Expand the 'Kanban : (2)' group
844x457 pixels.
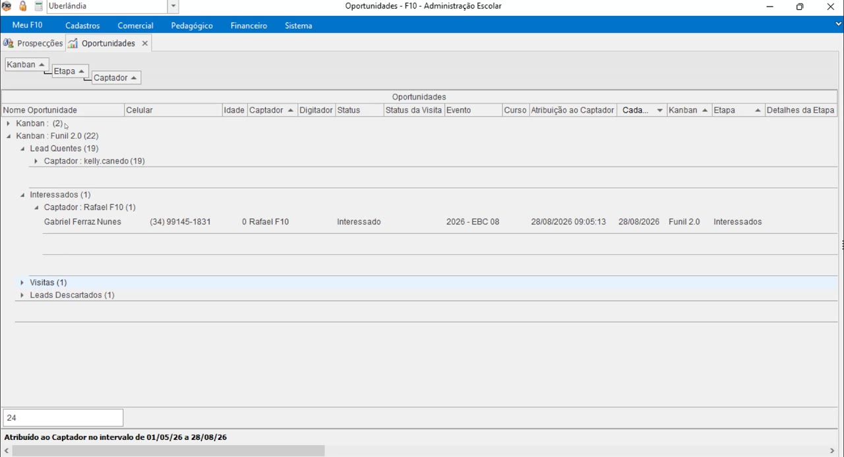point(8,123)
